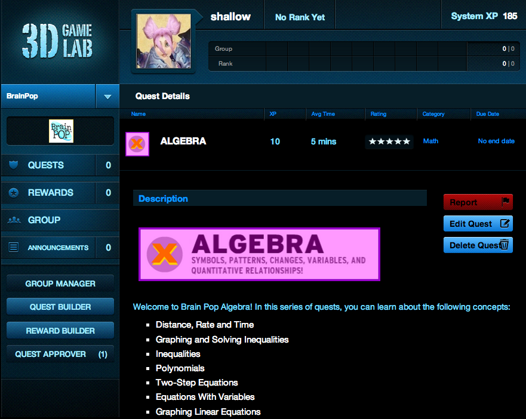Click the Algebra quest X icon
The height and width of the screenshot is (419, 526).
pyautogui.click(x=137, y=144)
